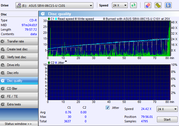Click the Disc quality sidebar icon
This screenshot has width=179, height=126.
click(x=3, y=81)
